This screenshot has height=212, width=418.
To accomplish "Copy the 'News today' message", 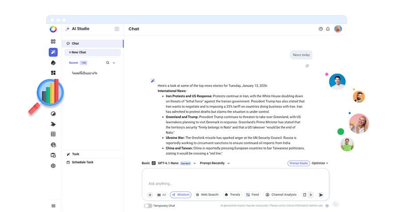I will [307, 66].
